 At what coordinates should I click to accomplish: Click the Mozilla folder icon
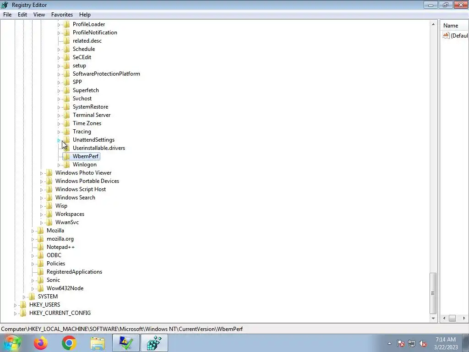click(41, 231)
